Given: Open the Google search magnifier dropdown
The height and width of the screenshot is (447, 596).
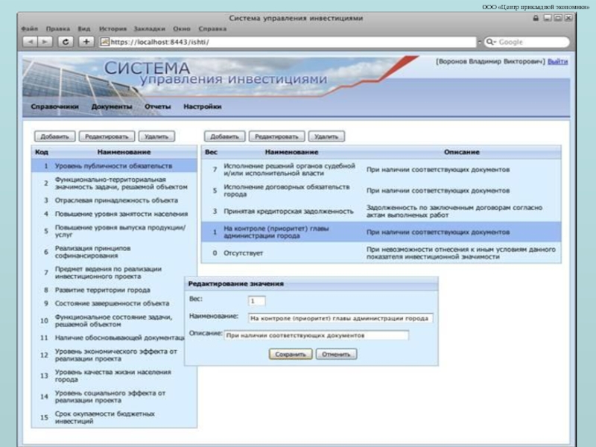Looking at the screenshot, I should coord(491,42).
